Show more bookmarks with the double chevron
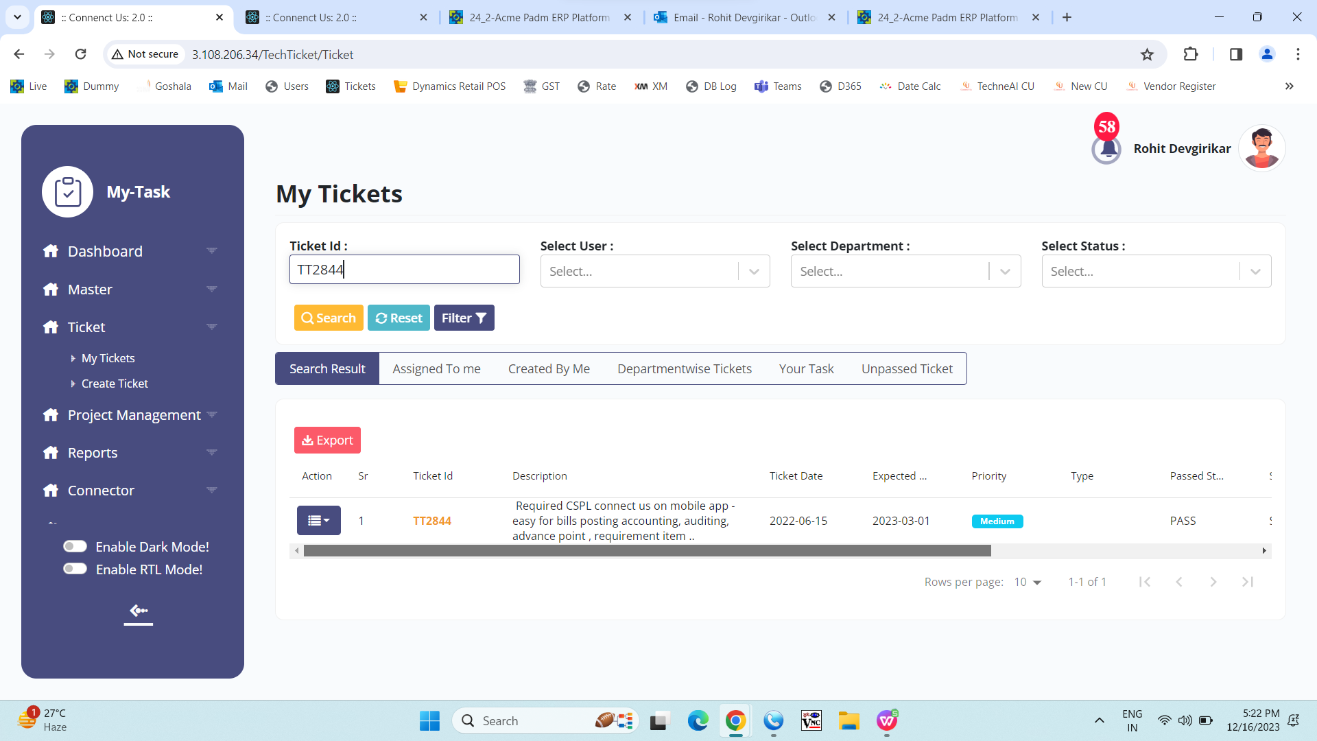Image resolution: width=1317 pixels, height=741 pixels. tap(1290, 86)
